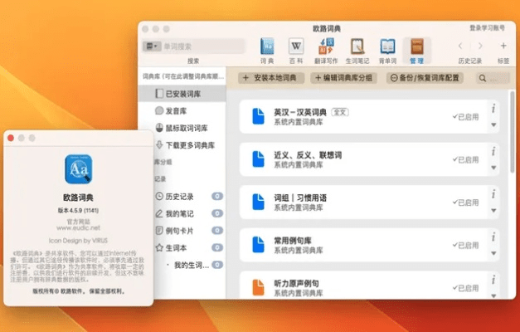Screen dimensions: 520x332
Task: Go forward with history right arrow
Action: (x=480, y=46)
